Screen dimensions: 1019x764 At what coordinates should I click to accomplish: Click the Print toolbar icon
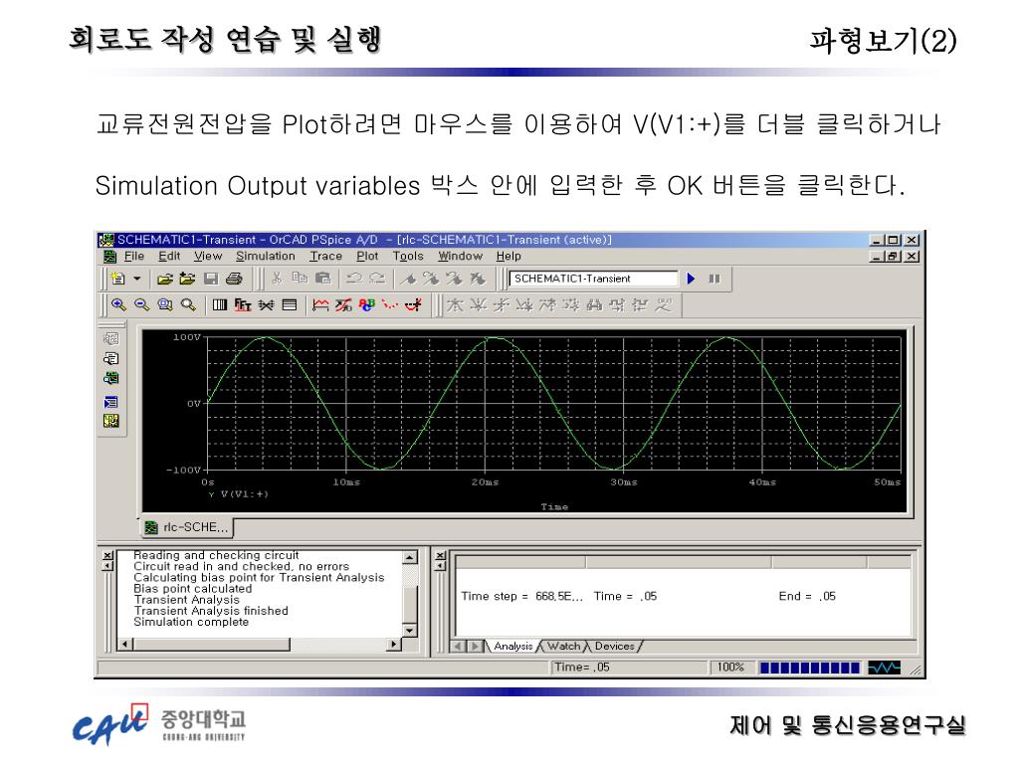(x=234, y=279)
